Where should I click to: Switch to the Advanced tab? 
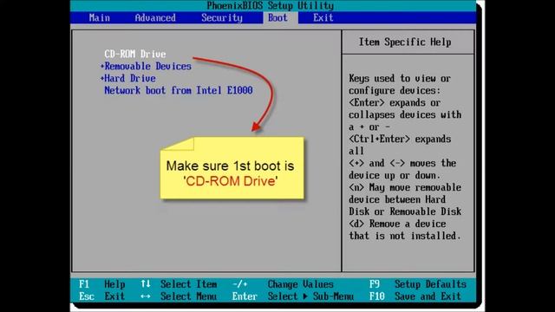pos(155,17)
